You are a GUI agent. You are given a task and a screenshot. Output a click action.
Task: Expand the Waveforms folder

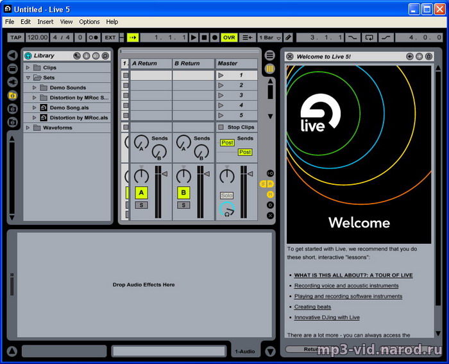28,128
